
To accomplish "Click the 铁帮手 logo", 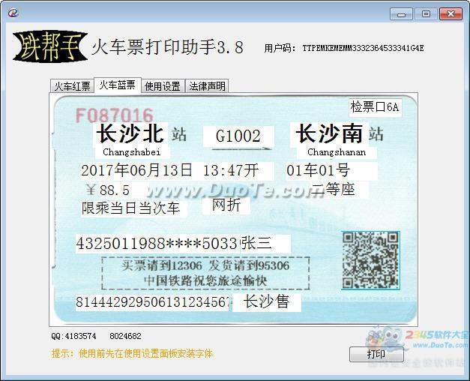I will tap(50, 46).
